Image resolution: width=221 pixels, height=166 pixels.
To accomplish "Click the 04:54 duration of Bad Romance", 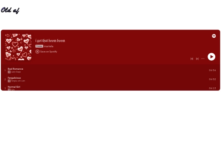I will (x=212, y=70).
